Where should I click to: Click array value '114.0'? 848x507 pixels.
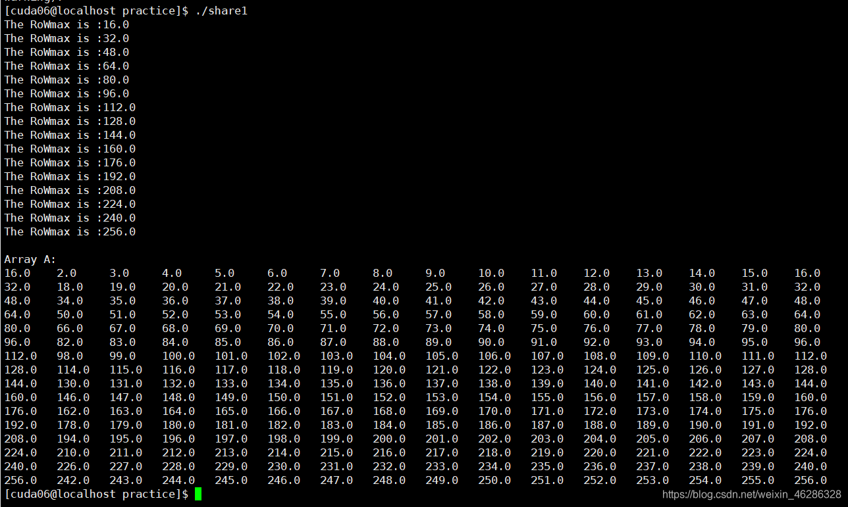pos(73,370)
